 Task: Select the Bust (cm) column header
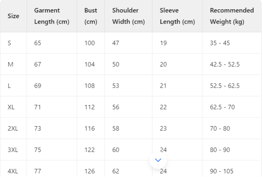91,16
